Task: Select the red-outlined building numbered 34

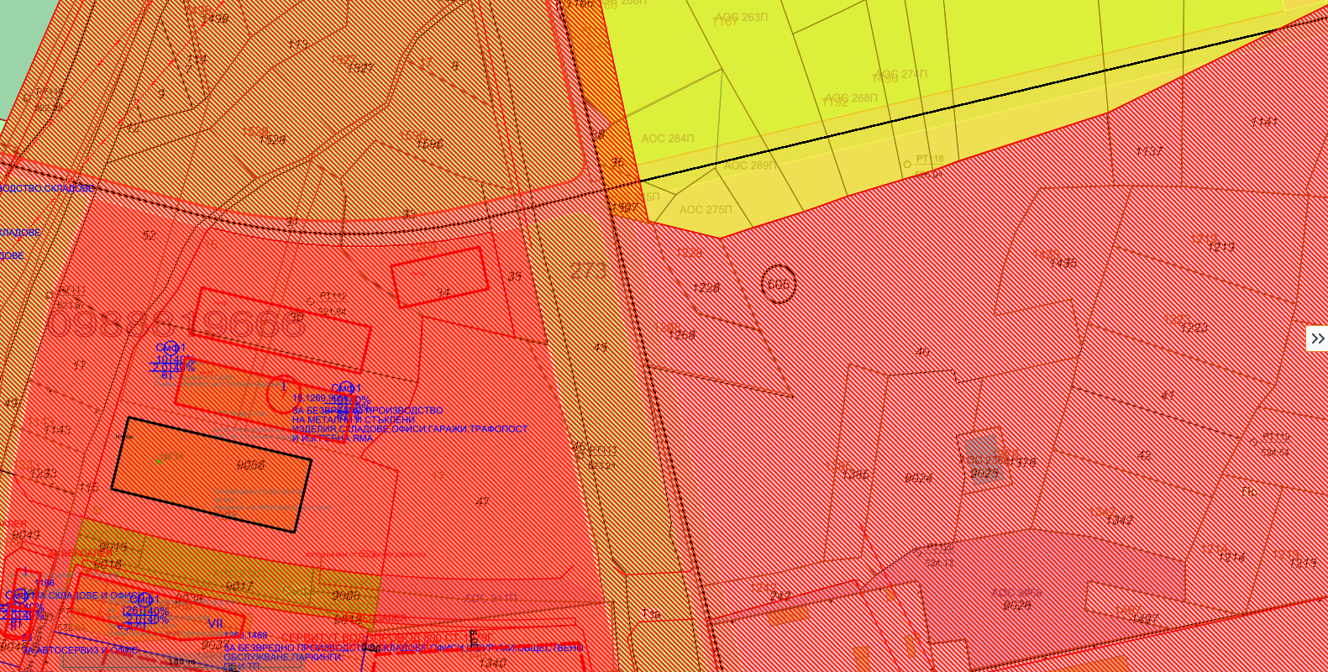Action: pyautogui.click(x=439, y=276)
